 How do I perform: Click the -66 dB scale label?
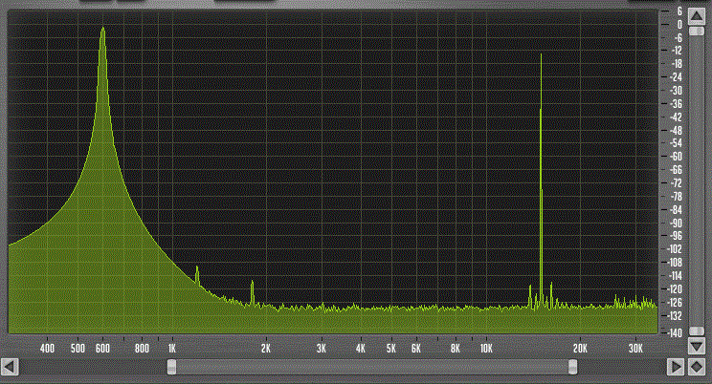pyautogui.click(x=677, y=170)
